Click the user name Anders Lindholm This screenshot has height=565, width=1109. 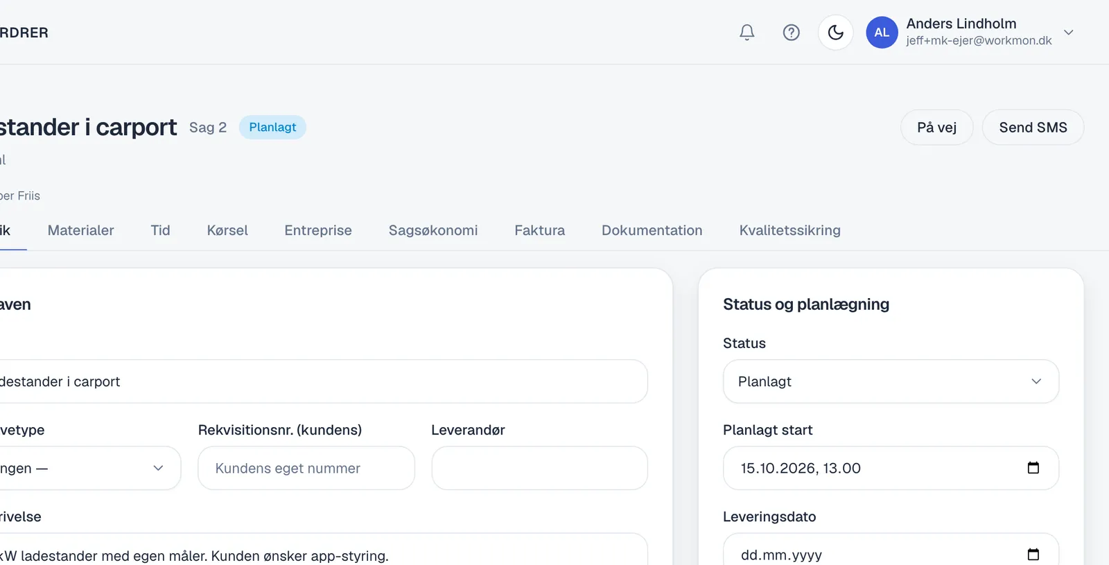[x=961, y=24]
